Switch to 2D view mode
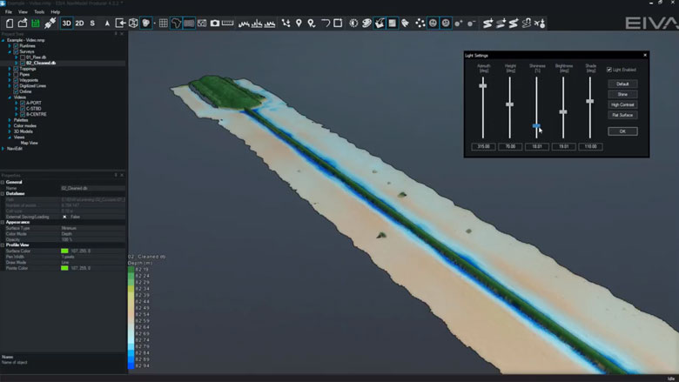 click(x=79, y=23)
